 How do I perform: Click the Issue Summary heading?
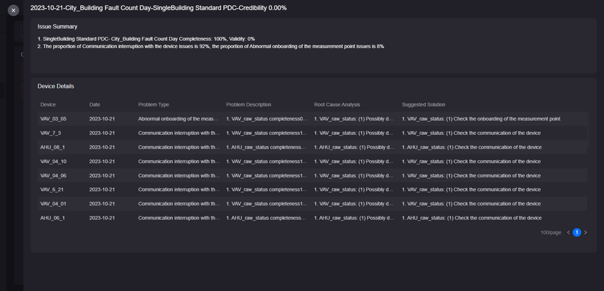(57, 27)
